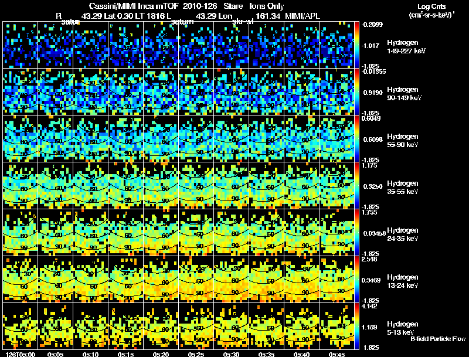
Task: Click the Hydrogen 55-90 keV color bar
Action: coord(356,139)
